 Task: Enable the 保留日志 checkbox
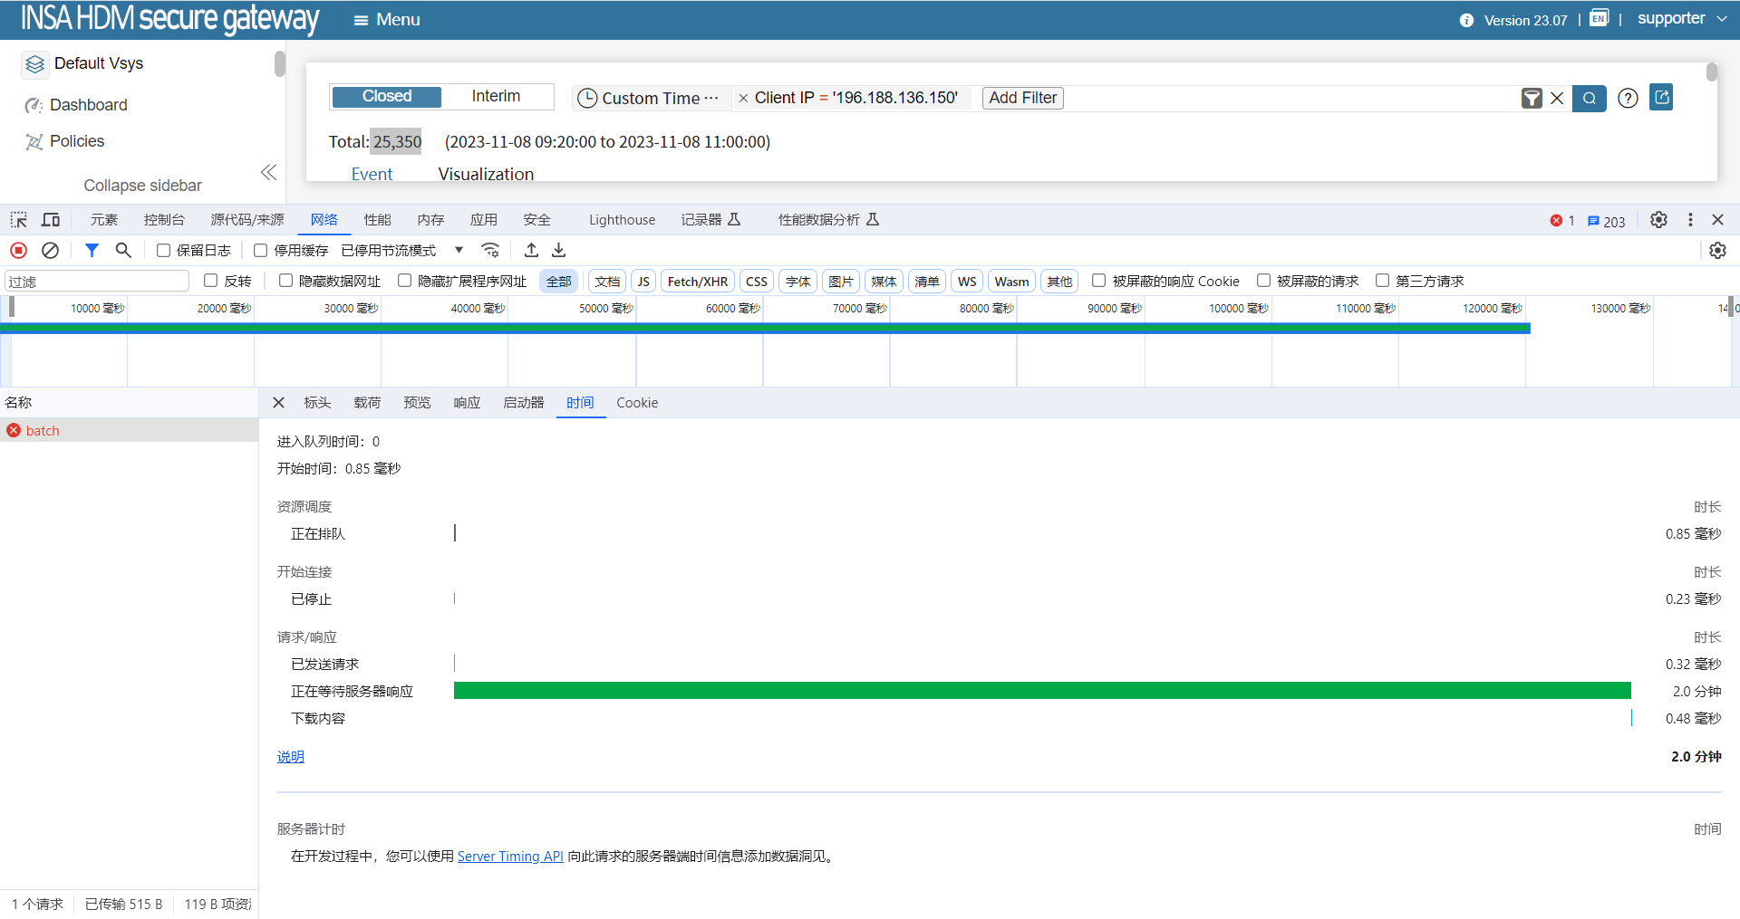pos(164,251)
